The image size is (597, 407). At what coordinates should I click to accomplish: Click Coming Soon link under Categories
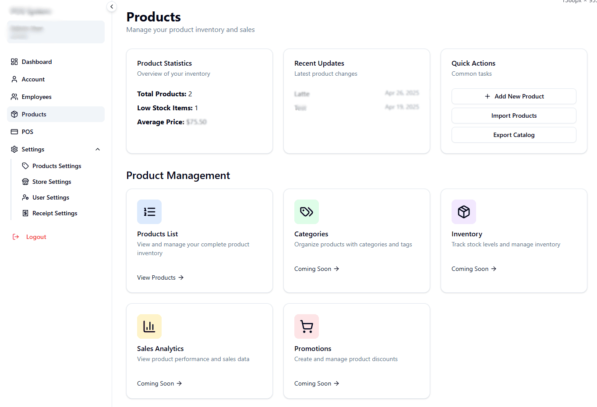point(316,269)
